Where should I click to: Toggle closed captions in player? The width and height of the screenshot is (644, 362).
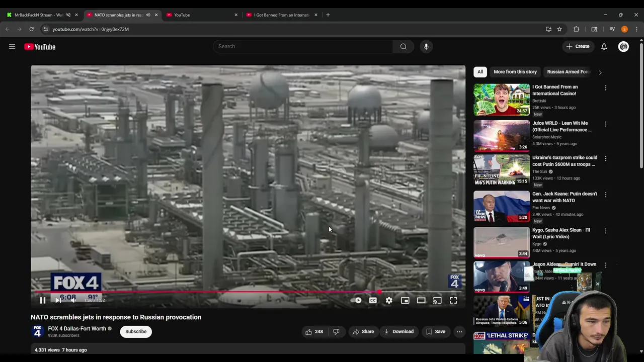pyautogui.click(x=373, y=300)
